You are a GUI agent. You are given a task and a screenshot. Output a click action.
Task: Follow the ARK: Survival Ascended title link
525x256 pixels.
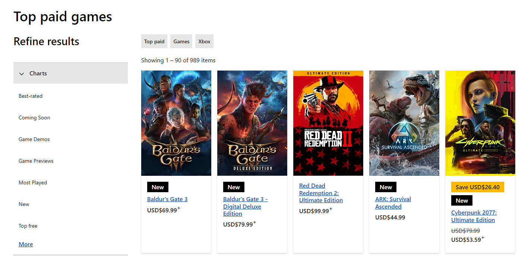tap(393, 203)
